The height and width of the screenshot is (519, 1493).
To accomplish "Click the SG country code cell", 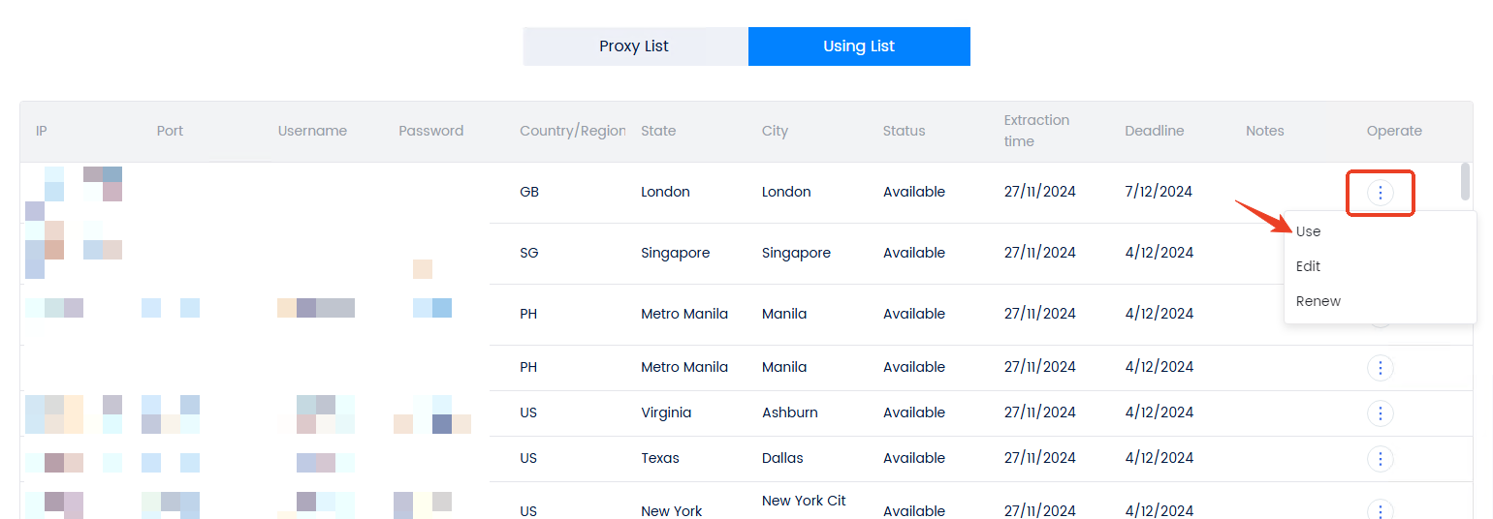I will (x=529, y=253).
